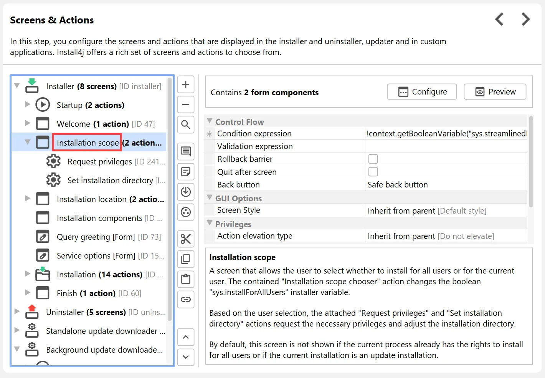Click the clipboard paste icon
The width and height of the screenshot is (545, 378).
(x=186, y=279)
